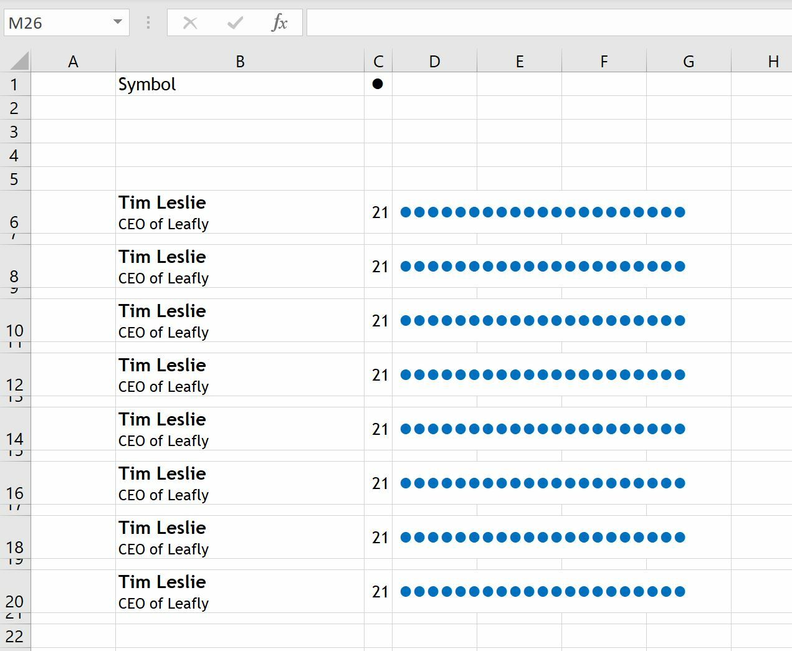Select row 1 header

point(16,84)
